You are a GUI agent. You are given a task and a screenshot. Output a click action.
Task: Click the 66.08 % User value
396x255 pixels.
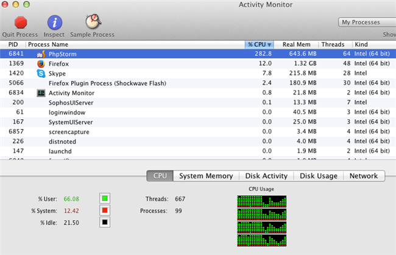(x=71, y=199)
